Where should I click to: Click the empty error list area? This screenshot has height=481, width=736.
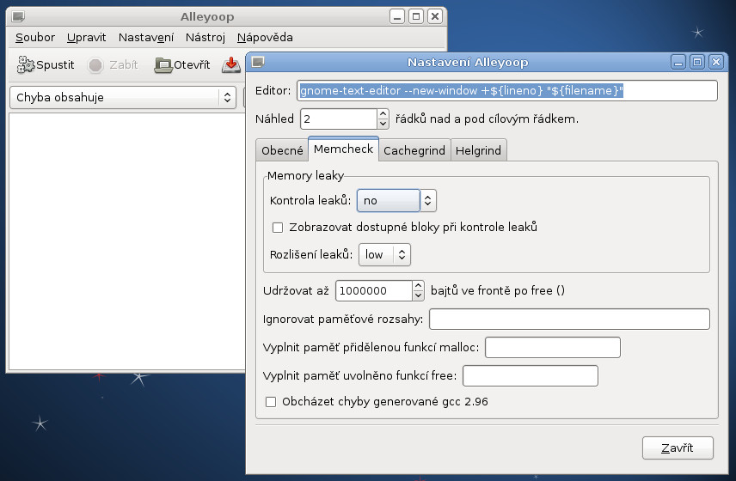click(126, 241)
